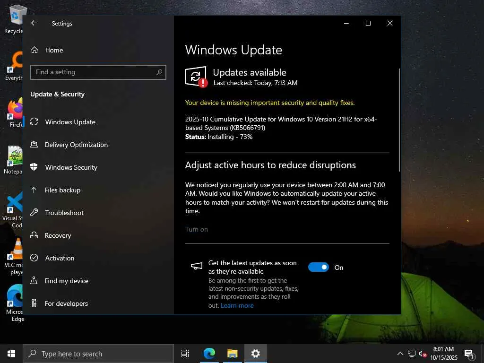
Task: Click the muted volume icon in tray
Action: [423, 354]
